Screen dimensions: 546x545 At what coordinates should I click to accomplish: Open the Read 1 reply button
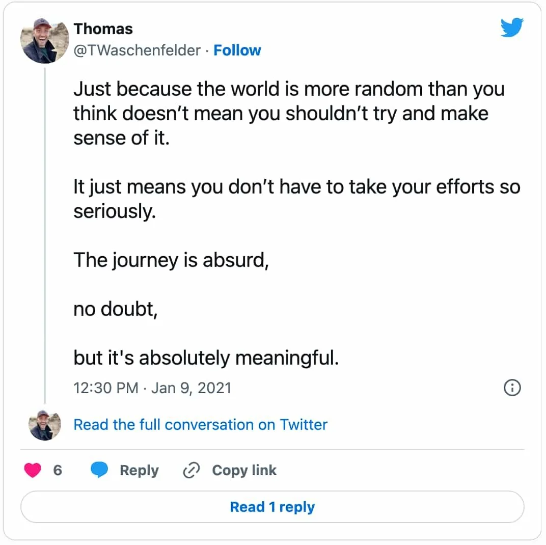pyautogui.click(x=272, y=507)
